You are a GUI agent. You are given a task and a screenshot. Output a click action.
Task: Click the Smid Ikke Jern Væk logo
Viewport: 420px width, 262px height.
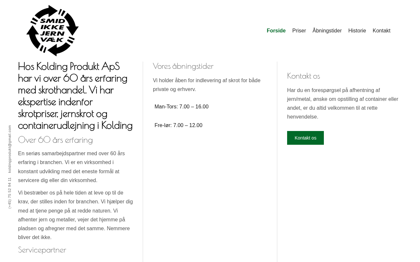click(x=52, y=30)
